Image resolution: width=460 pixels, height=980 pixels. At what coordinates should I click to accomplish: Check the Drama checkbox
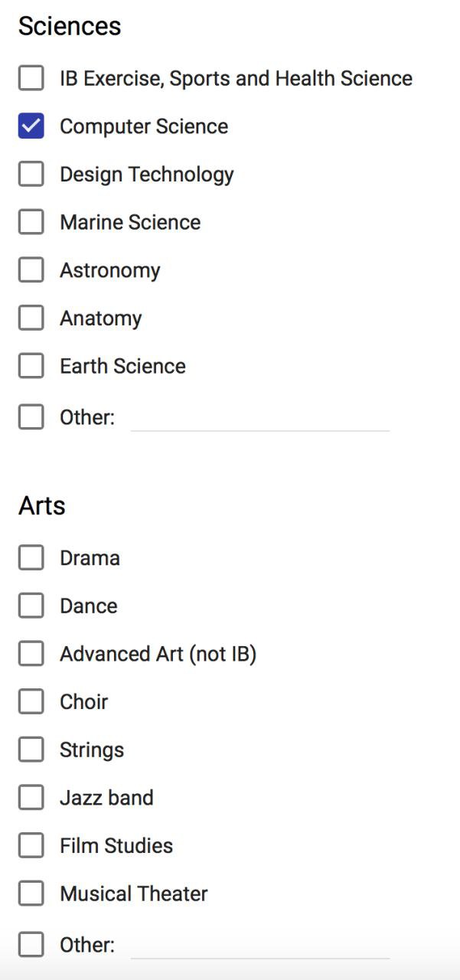coord(31,558)
